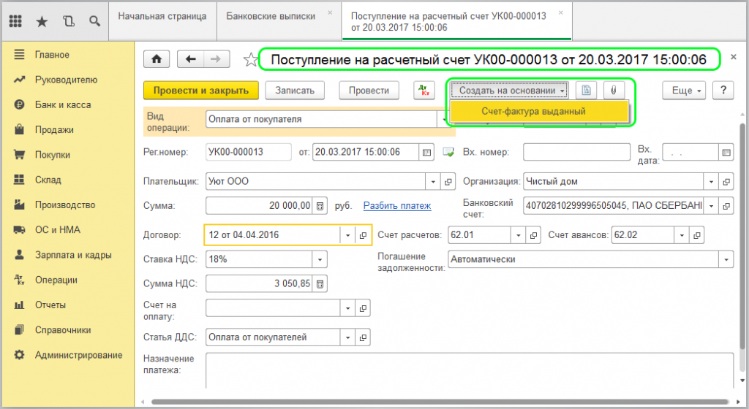The width and height of the screenshot is (749, 409).
Task: Add document to favorites via title star
Action: [251, 60]
